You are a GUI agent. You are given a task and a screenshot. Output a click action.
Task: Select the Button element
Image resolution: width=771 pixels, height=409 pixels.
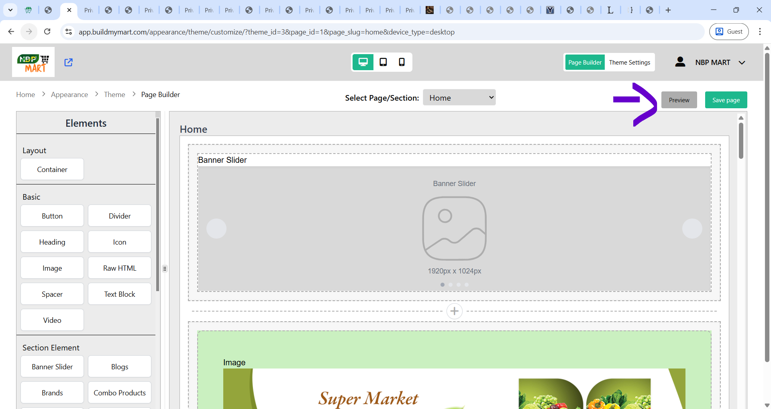click(x=52, y=216)
